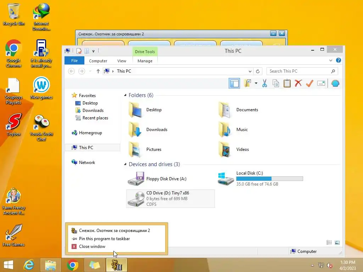Viewport: 363px width, 272px height.
Task: Click the Paste clipboard toolbar icon
Action: pyautogui.click(x=287, y=83)
